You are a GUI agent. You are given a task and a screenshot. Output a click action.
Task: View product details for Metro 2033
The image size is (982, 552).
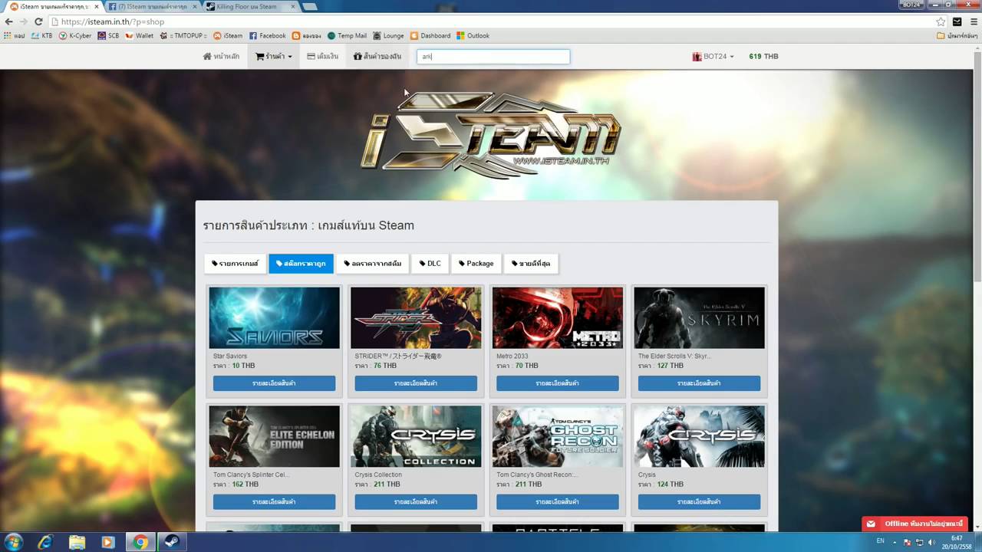click(557, 383)
